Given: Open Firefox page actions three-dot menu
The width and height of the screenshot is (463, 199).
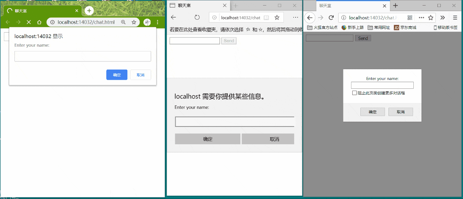Looking at the screenshot, I should click(421, 17).
